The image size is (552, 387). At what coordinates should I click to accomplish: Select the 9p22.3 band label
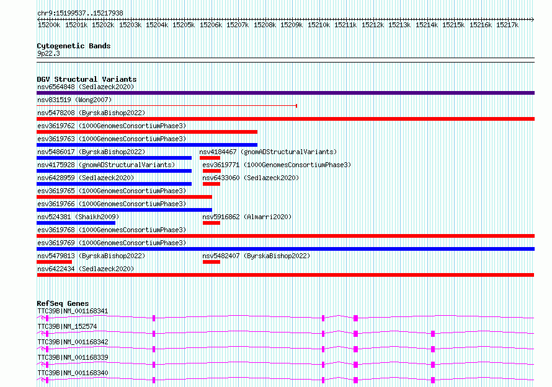(x=48, y=53)
